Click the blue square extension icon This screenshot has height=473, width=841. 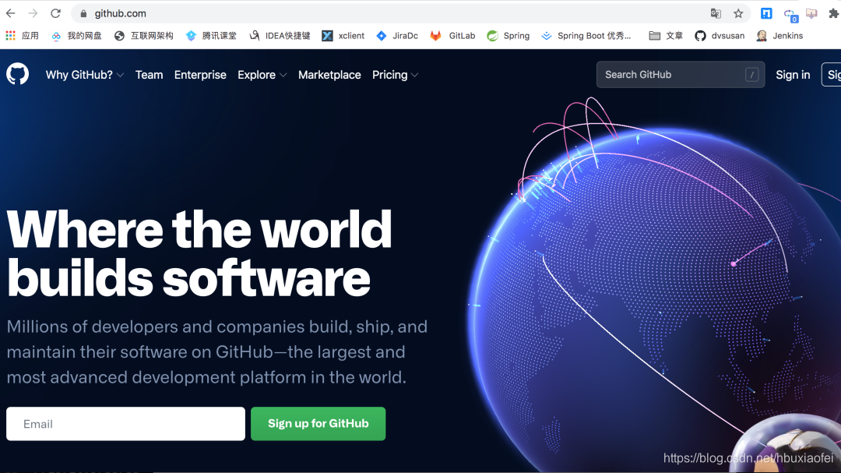[x=766, y=13]
